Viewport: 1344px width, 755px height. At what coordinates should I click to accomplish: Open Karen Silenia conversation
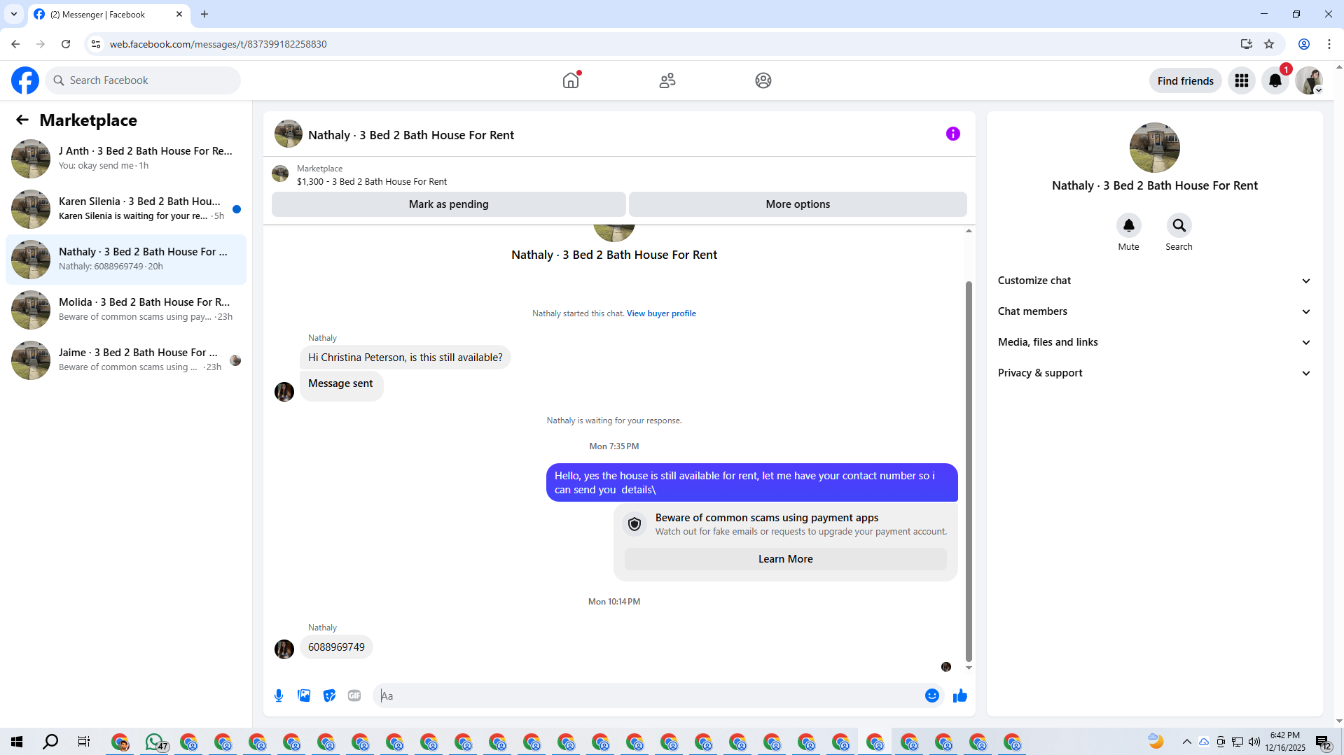[126, 209]
